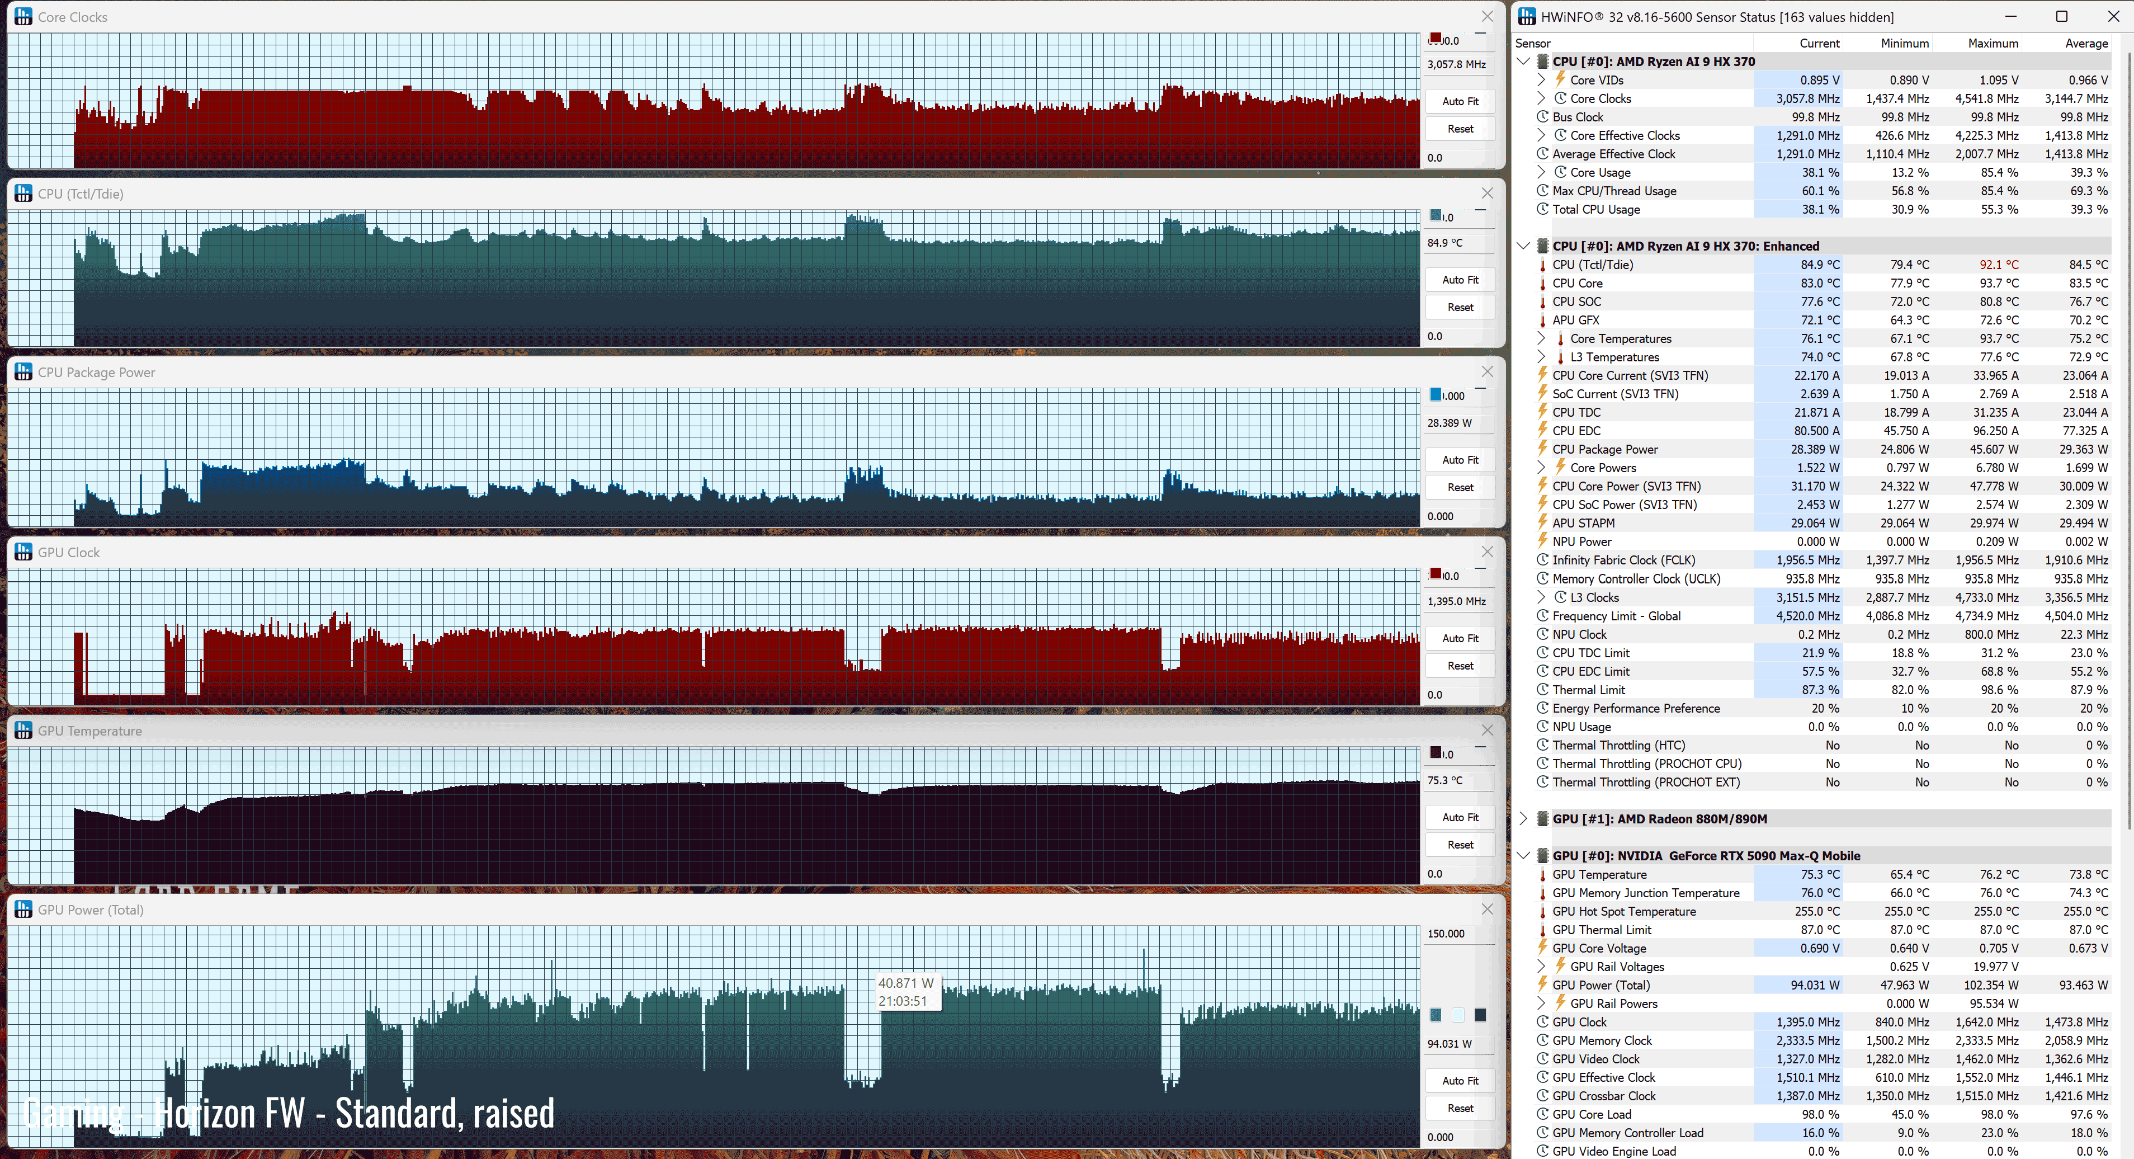Viewport: 2134px width, 1159px height.
Task: Click the window icon of the Core Clocks graph
Action: (x=23, y=17)
